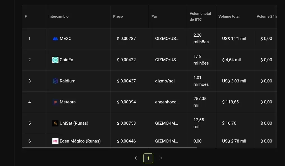Viewport: 285px width, 166px height.
Task: Click 24h volume $ 0,00 in Raidium row
Action: pyautogui.click(x=266, y=81)
